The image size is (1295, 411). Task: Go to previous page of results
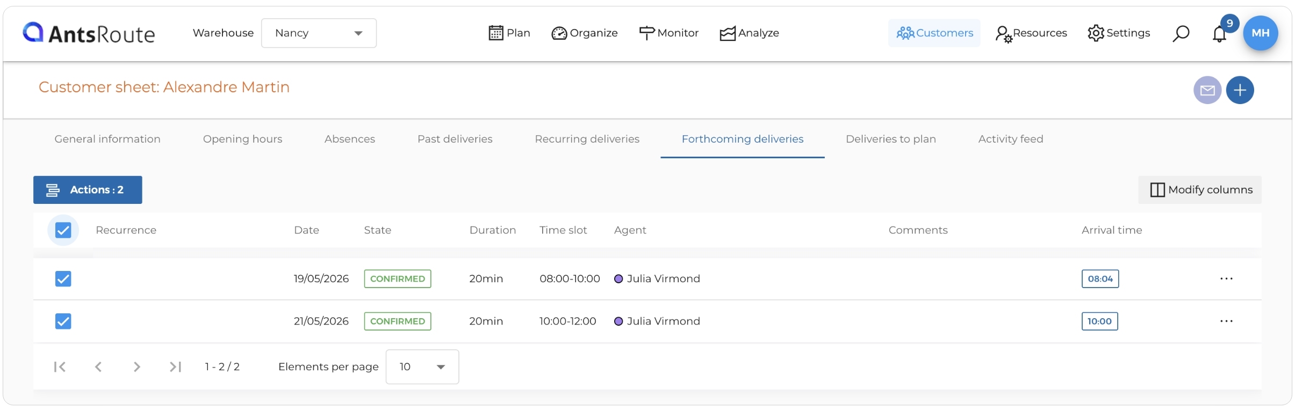(98, 367)
